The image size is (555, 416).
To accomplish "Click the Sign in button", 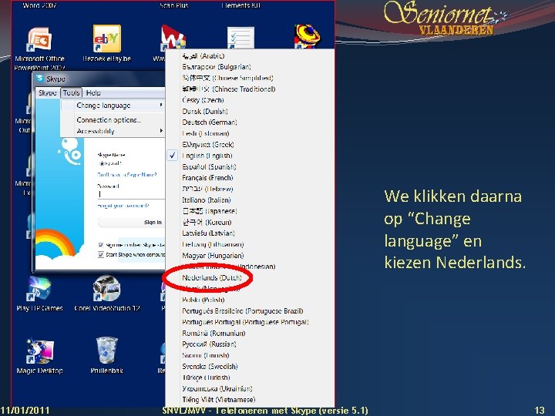I will pos(132,222).
